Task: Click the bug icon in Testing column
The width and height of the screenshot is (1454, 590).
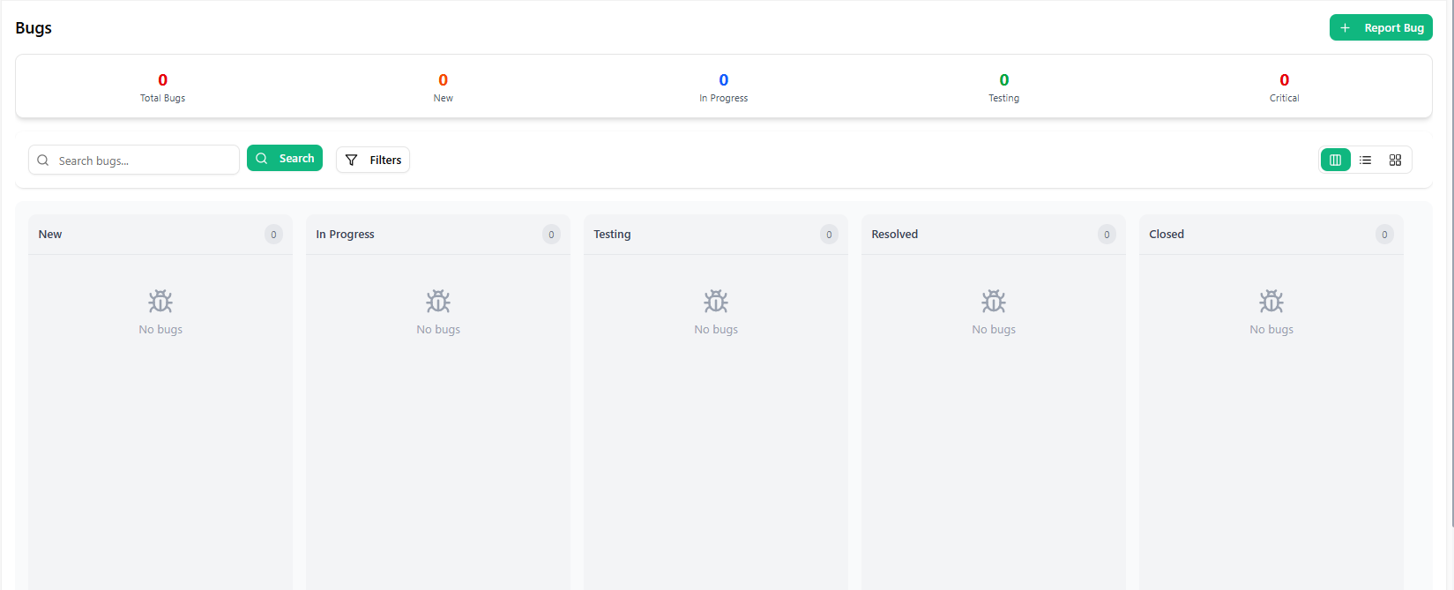Action: click(x=716, y=302)
